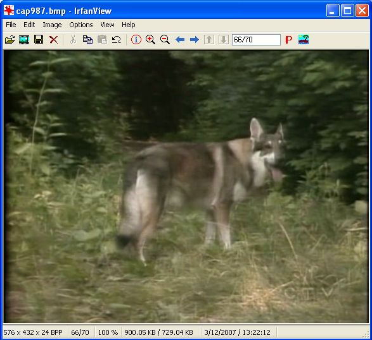Click the IrfanView title bar app icon

9,11
